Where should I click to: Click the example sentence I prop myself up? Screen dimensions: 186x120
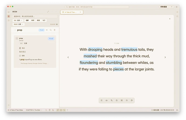pyautogui.click(x=31, y=59)
